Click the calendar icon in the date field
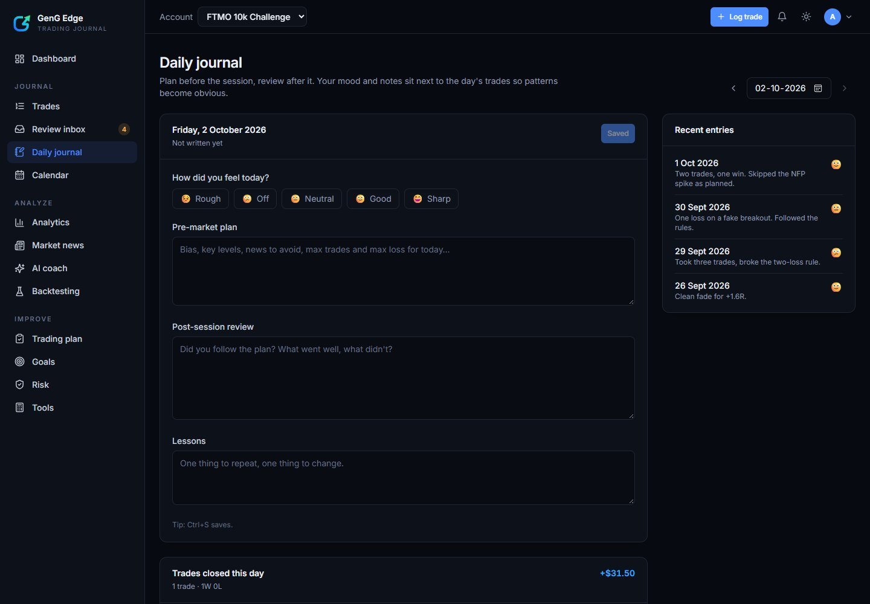 pyautogui.click(x=818, y=88)
